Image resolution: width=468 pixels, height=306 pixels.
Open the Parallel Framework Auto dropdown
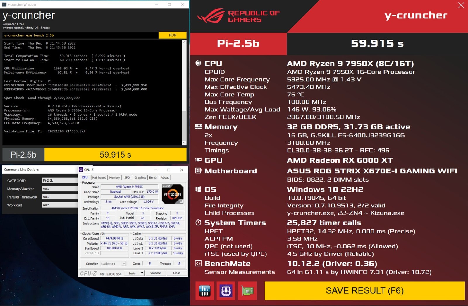60,197
